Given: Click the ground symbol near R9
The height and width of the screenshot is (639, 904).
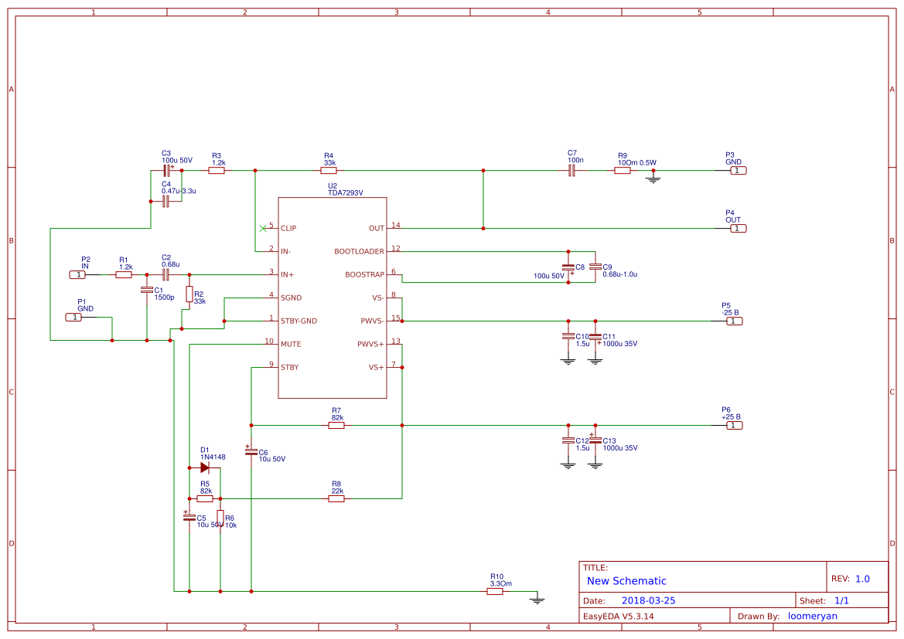Looking at the screenshot, I should [x=654, y=177].
